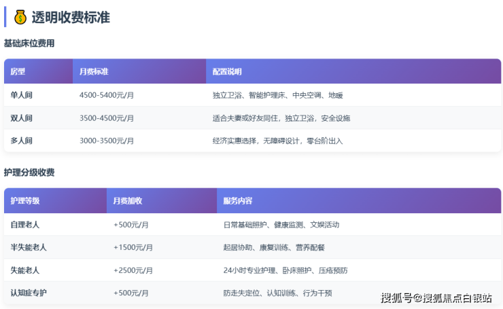Select the 自理老人 care level row
Screen dimensions: 503x309
point(25,224)
